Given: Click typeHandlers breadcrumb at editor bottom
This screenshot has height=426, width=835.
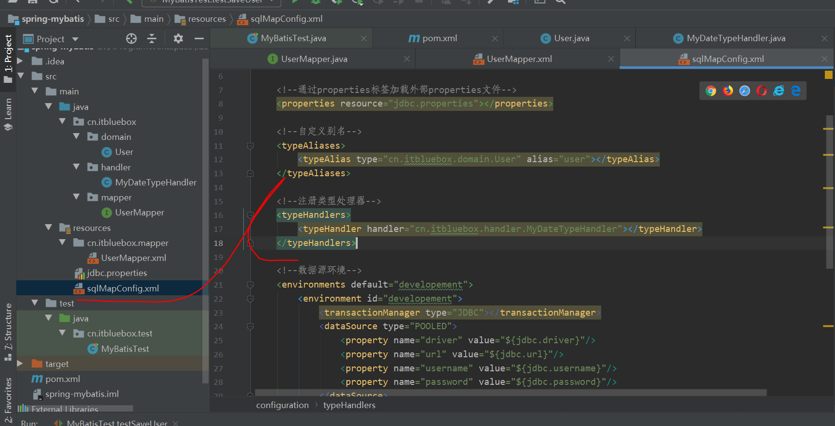Looking at the screenshot, I should pyautogui.click(x=349, y=405).
